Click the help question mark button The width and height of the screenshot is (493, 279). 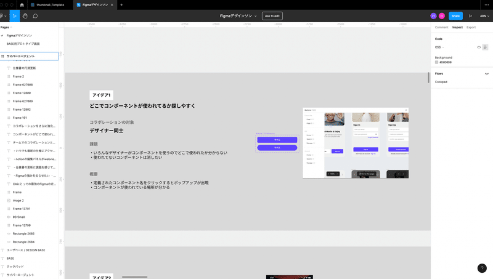482,268
